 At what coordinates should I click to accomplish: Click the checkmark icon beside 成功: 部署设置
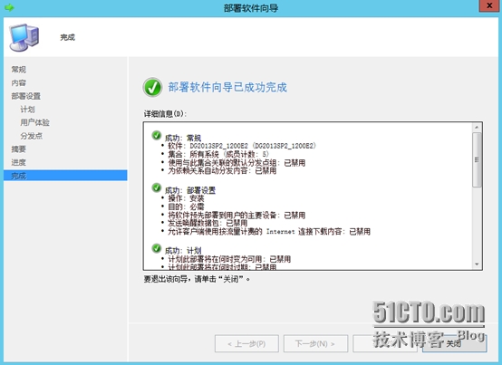(156, 188)
